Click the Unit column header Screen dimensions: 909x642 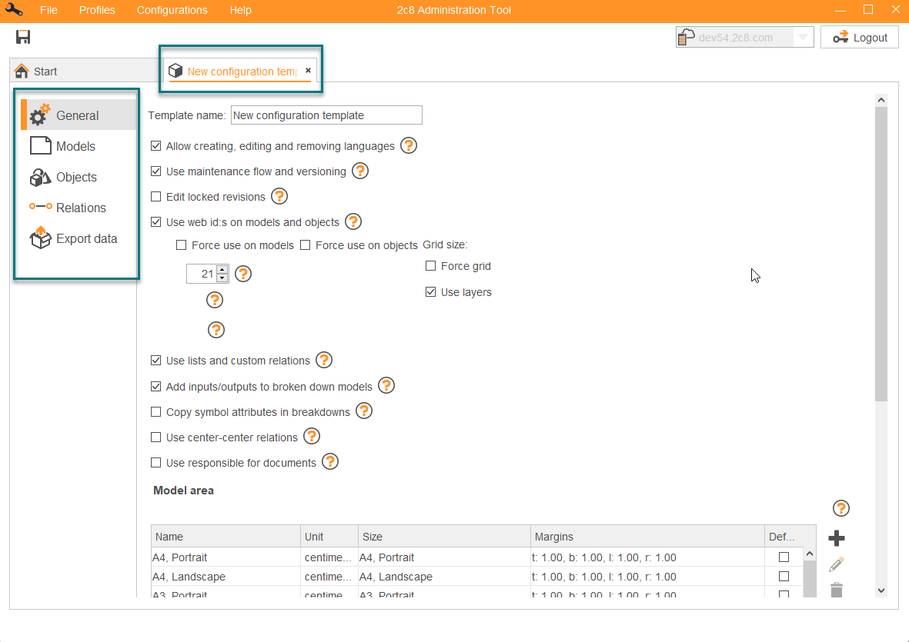click(x=329, y=537)
